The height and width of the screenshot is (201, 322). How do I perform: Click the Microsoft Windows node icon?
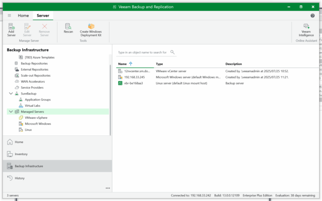click(21, 124)
